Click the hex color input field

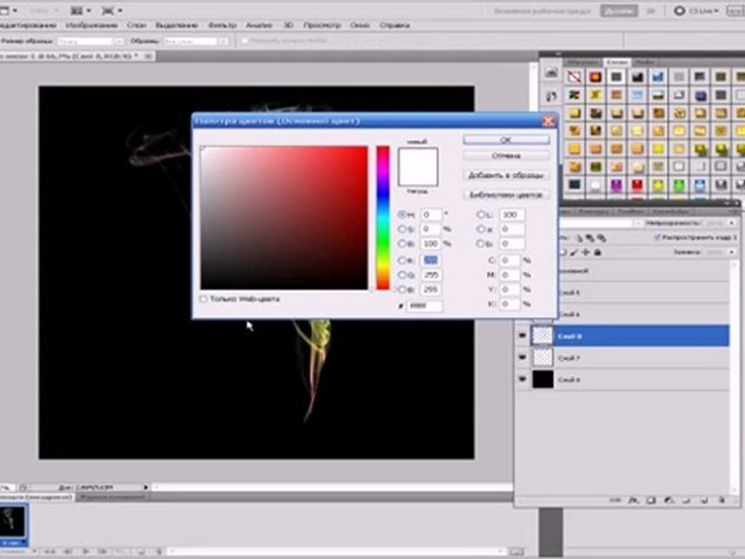pos(425,306)
